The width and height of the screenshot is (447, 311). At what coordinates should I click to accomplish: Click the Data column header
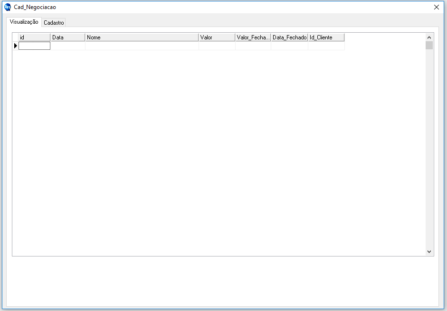click(x=67, y=37)
